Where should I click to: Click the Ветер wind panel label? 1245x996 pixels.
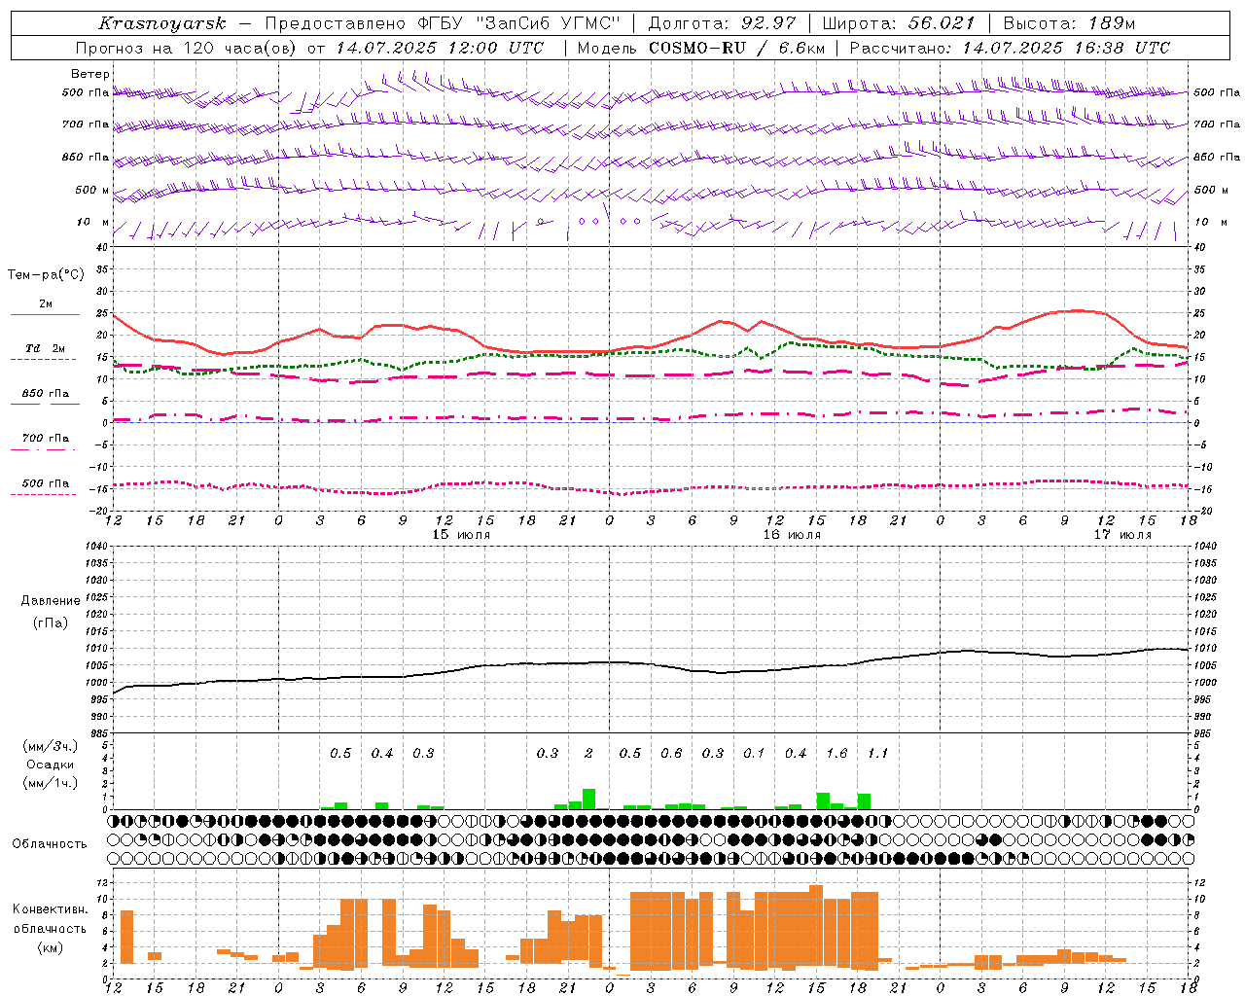tap(90, 74)
